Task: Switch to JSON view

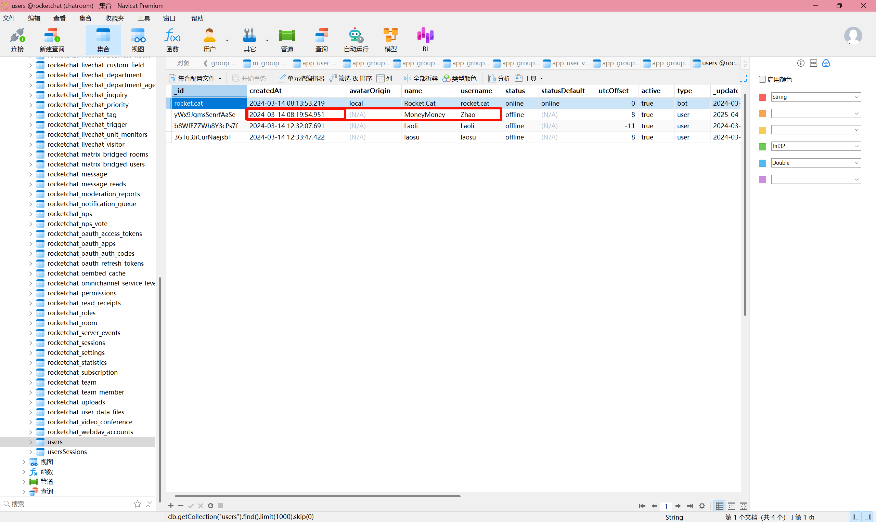Action: tap(743, 506)
